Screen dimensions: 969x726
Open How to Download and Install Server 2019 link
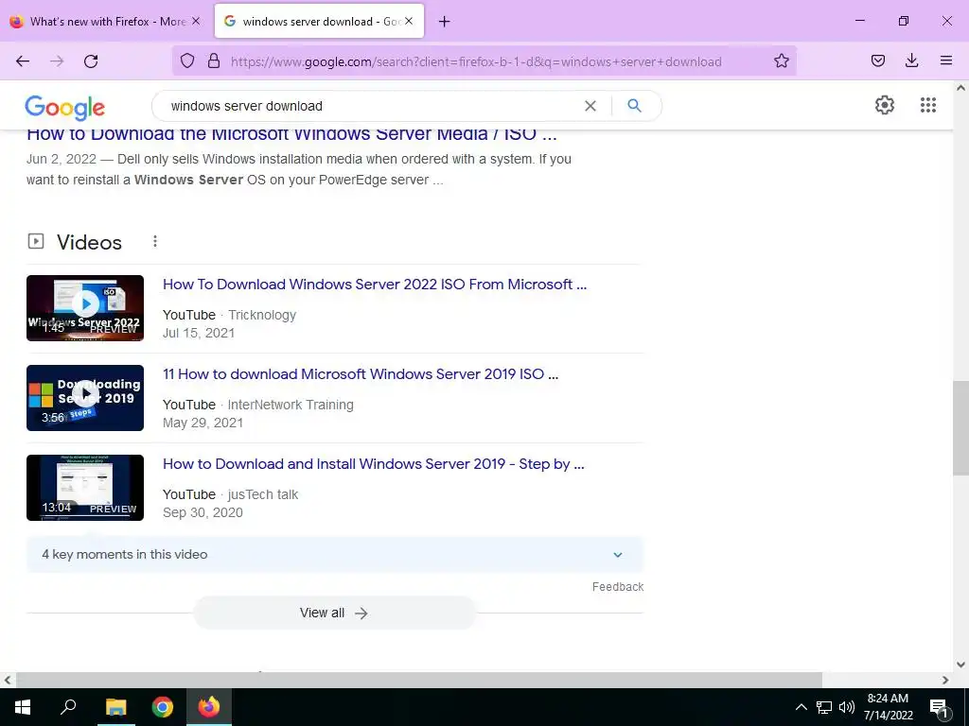click(373, 463)
